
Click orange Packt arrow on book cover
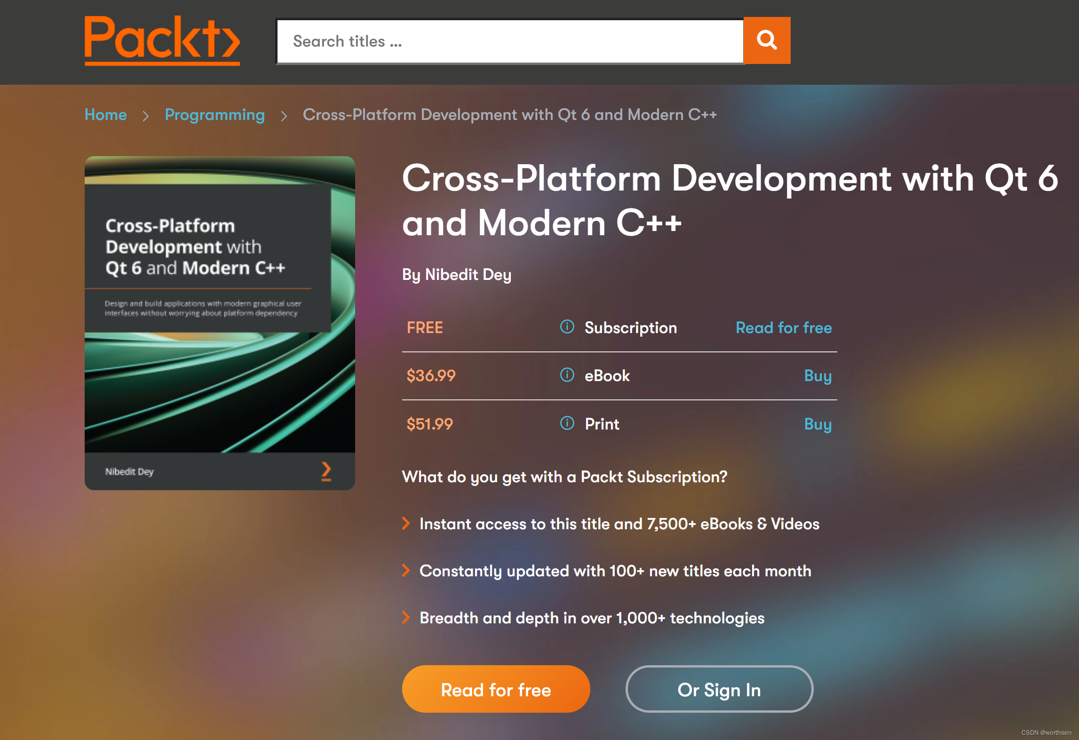326,471
